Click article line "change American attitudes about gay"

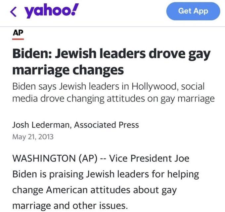(94, 190)
